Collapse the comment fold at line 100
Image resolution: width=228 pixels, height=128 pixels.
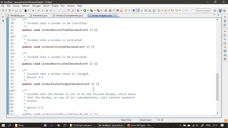[x=15, y=91]
